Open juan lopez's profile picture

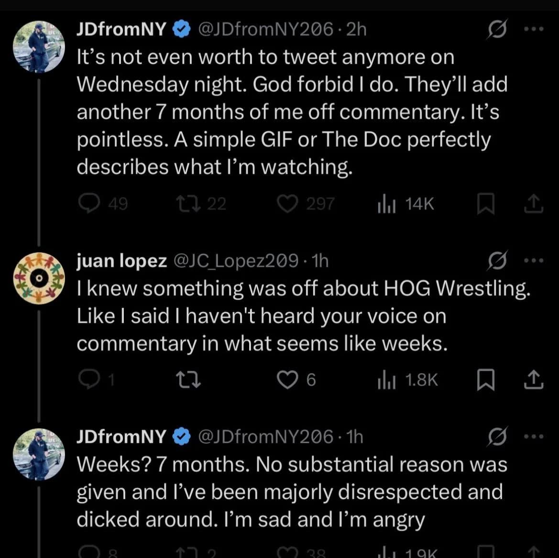39,278
